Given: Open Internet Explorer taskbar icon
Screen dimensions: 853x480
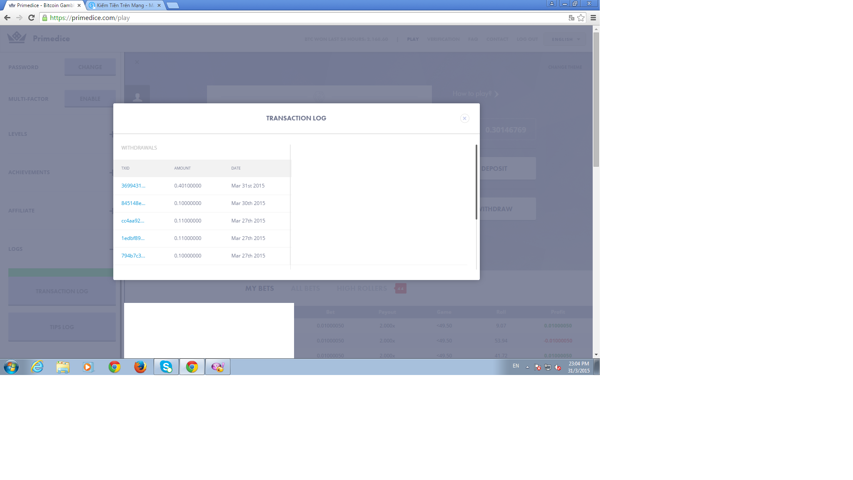Looking at the screenshot, I should (x=37, y=367).
